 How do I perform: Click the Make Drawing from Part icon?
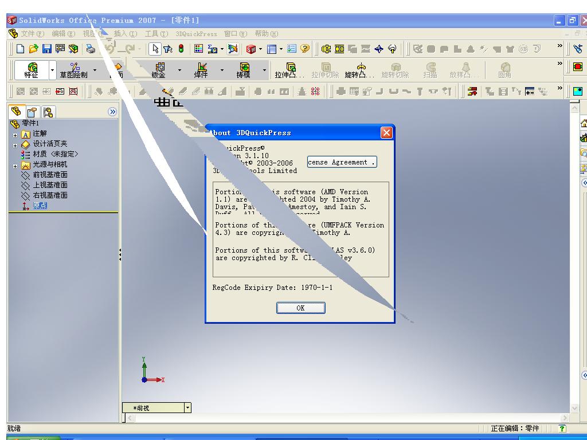coord(60,49)
